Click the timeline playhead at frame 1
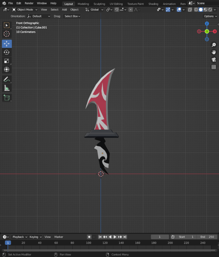The width and height of the screenshot is (219, 257). coord(8,243)
